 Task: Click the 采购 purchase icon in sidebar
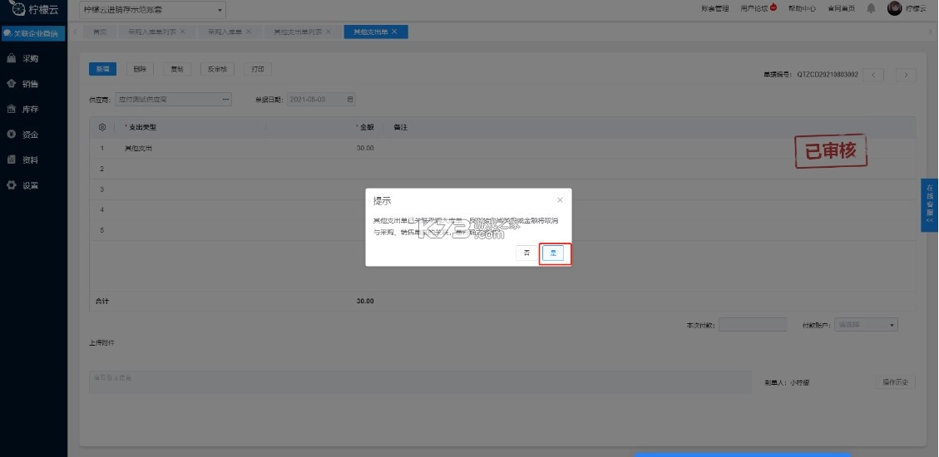[x=12, y=59]
